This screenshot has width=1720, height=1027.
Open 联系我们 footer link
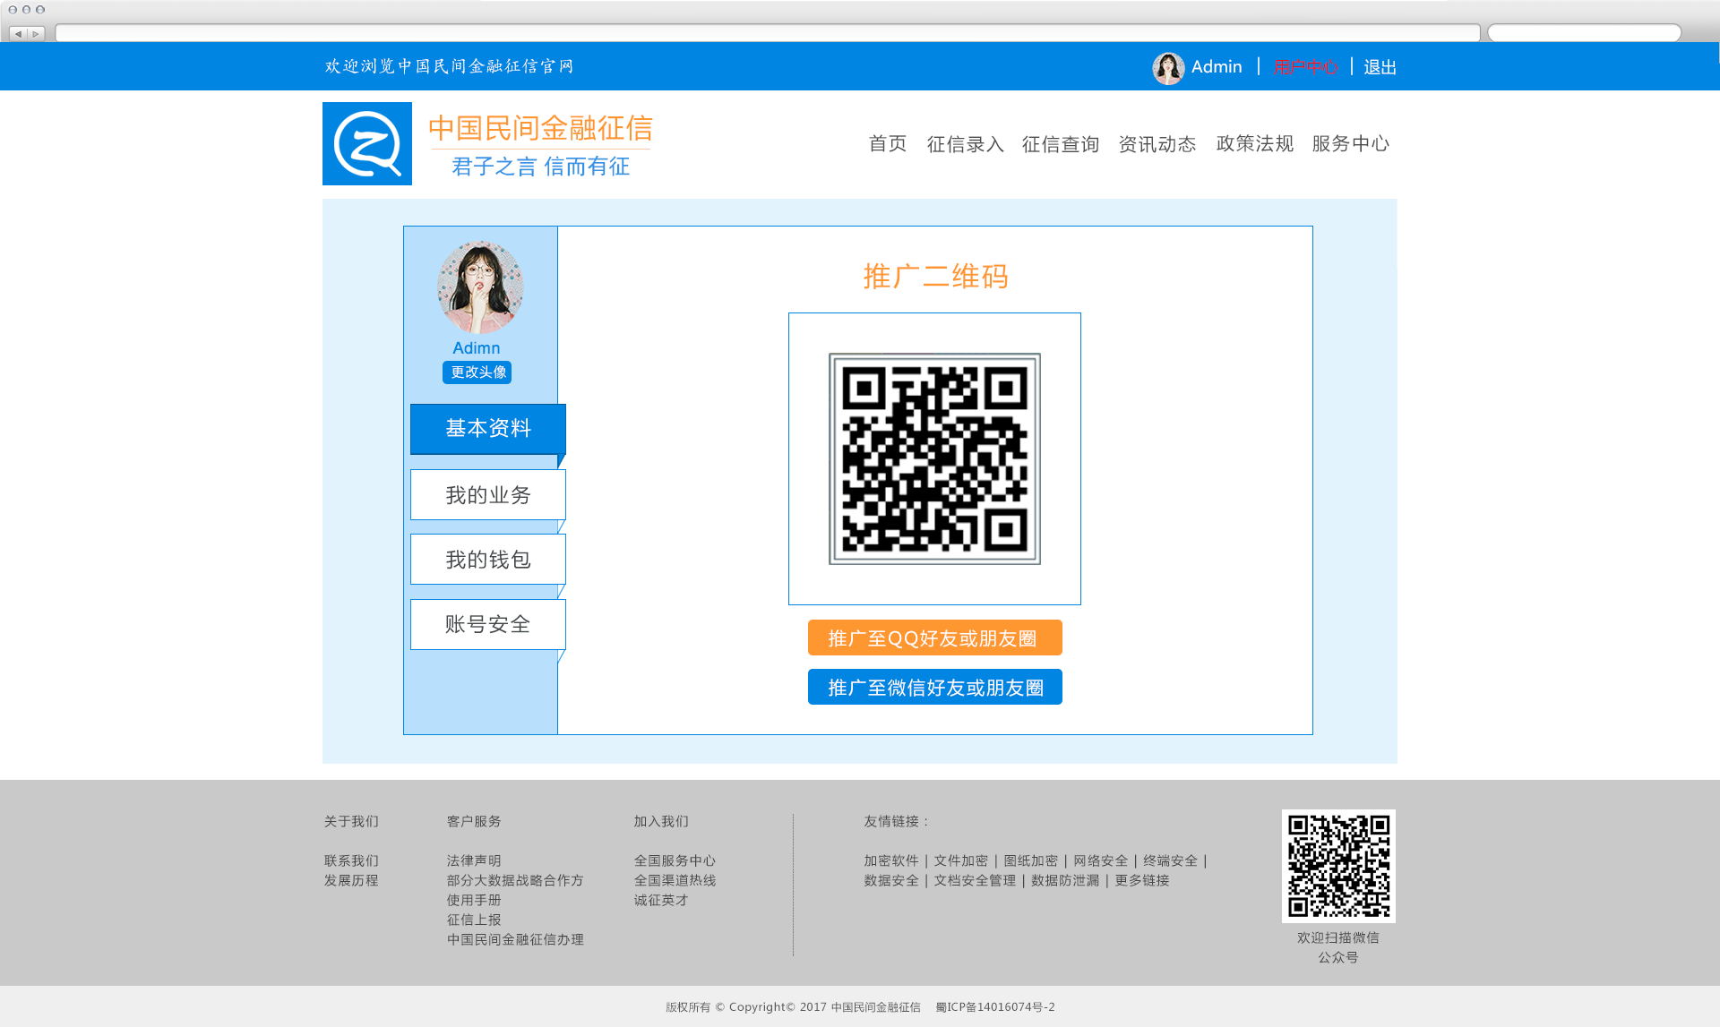351,860
